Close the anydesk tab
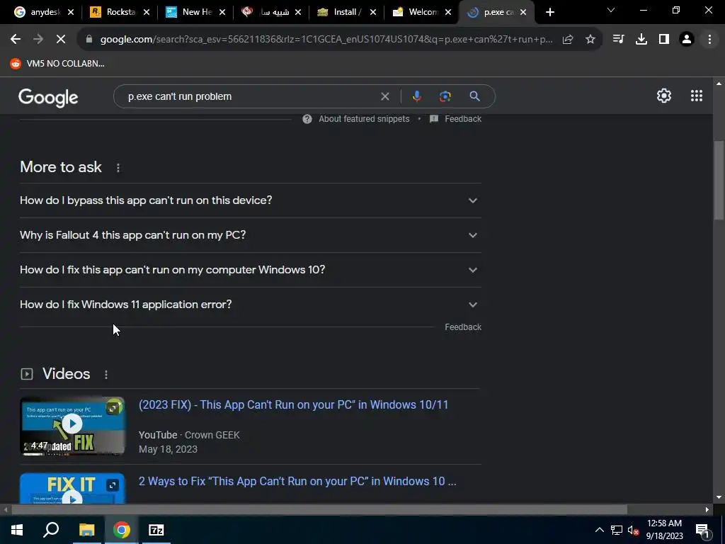The image size is (725, 544). tap(71, 13)
